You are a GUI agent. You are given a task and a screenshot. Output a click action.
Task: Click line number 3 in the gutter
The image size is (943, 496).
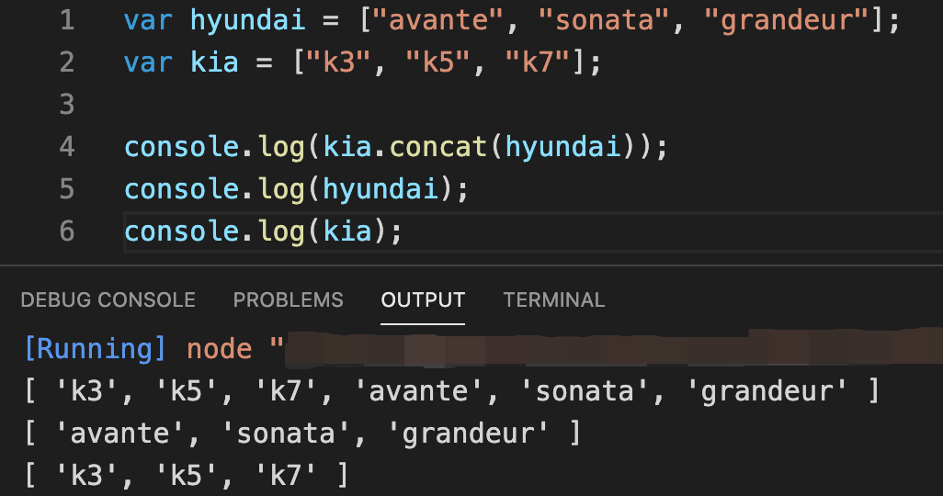point(67,105)
